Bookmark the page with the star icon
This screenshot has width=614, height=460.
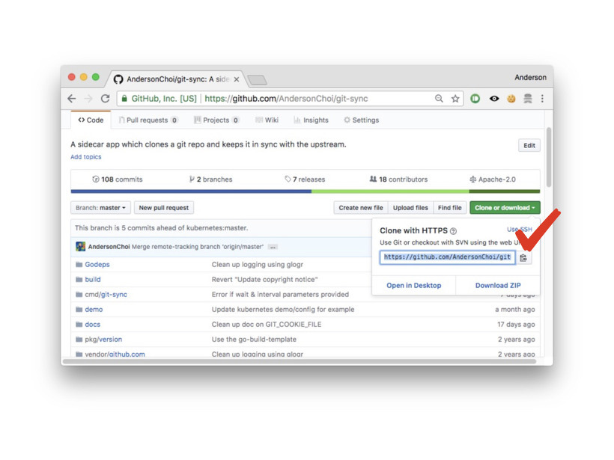tap(455, 99)
